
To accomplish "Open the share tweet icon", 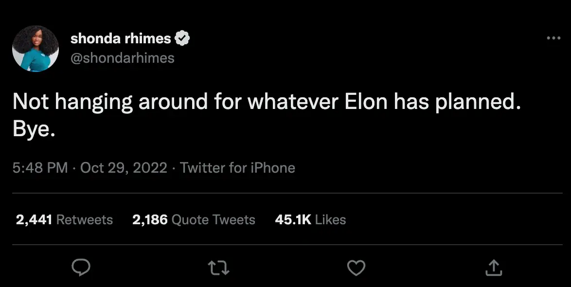I will coord(493,267).
